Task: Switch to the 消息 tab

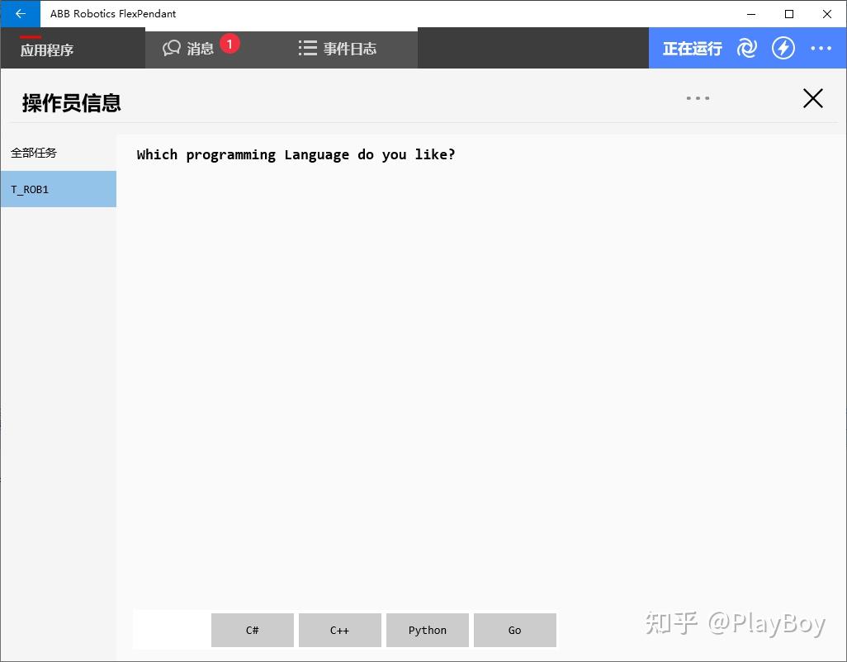Action: tap(200, 48)
